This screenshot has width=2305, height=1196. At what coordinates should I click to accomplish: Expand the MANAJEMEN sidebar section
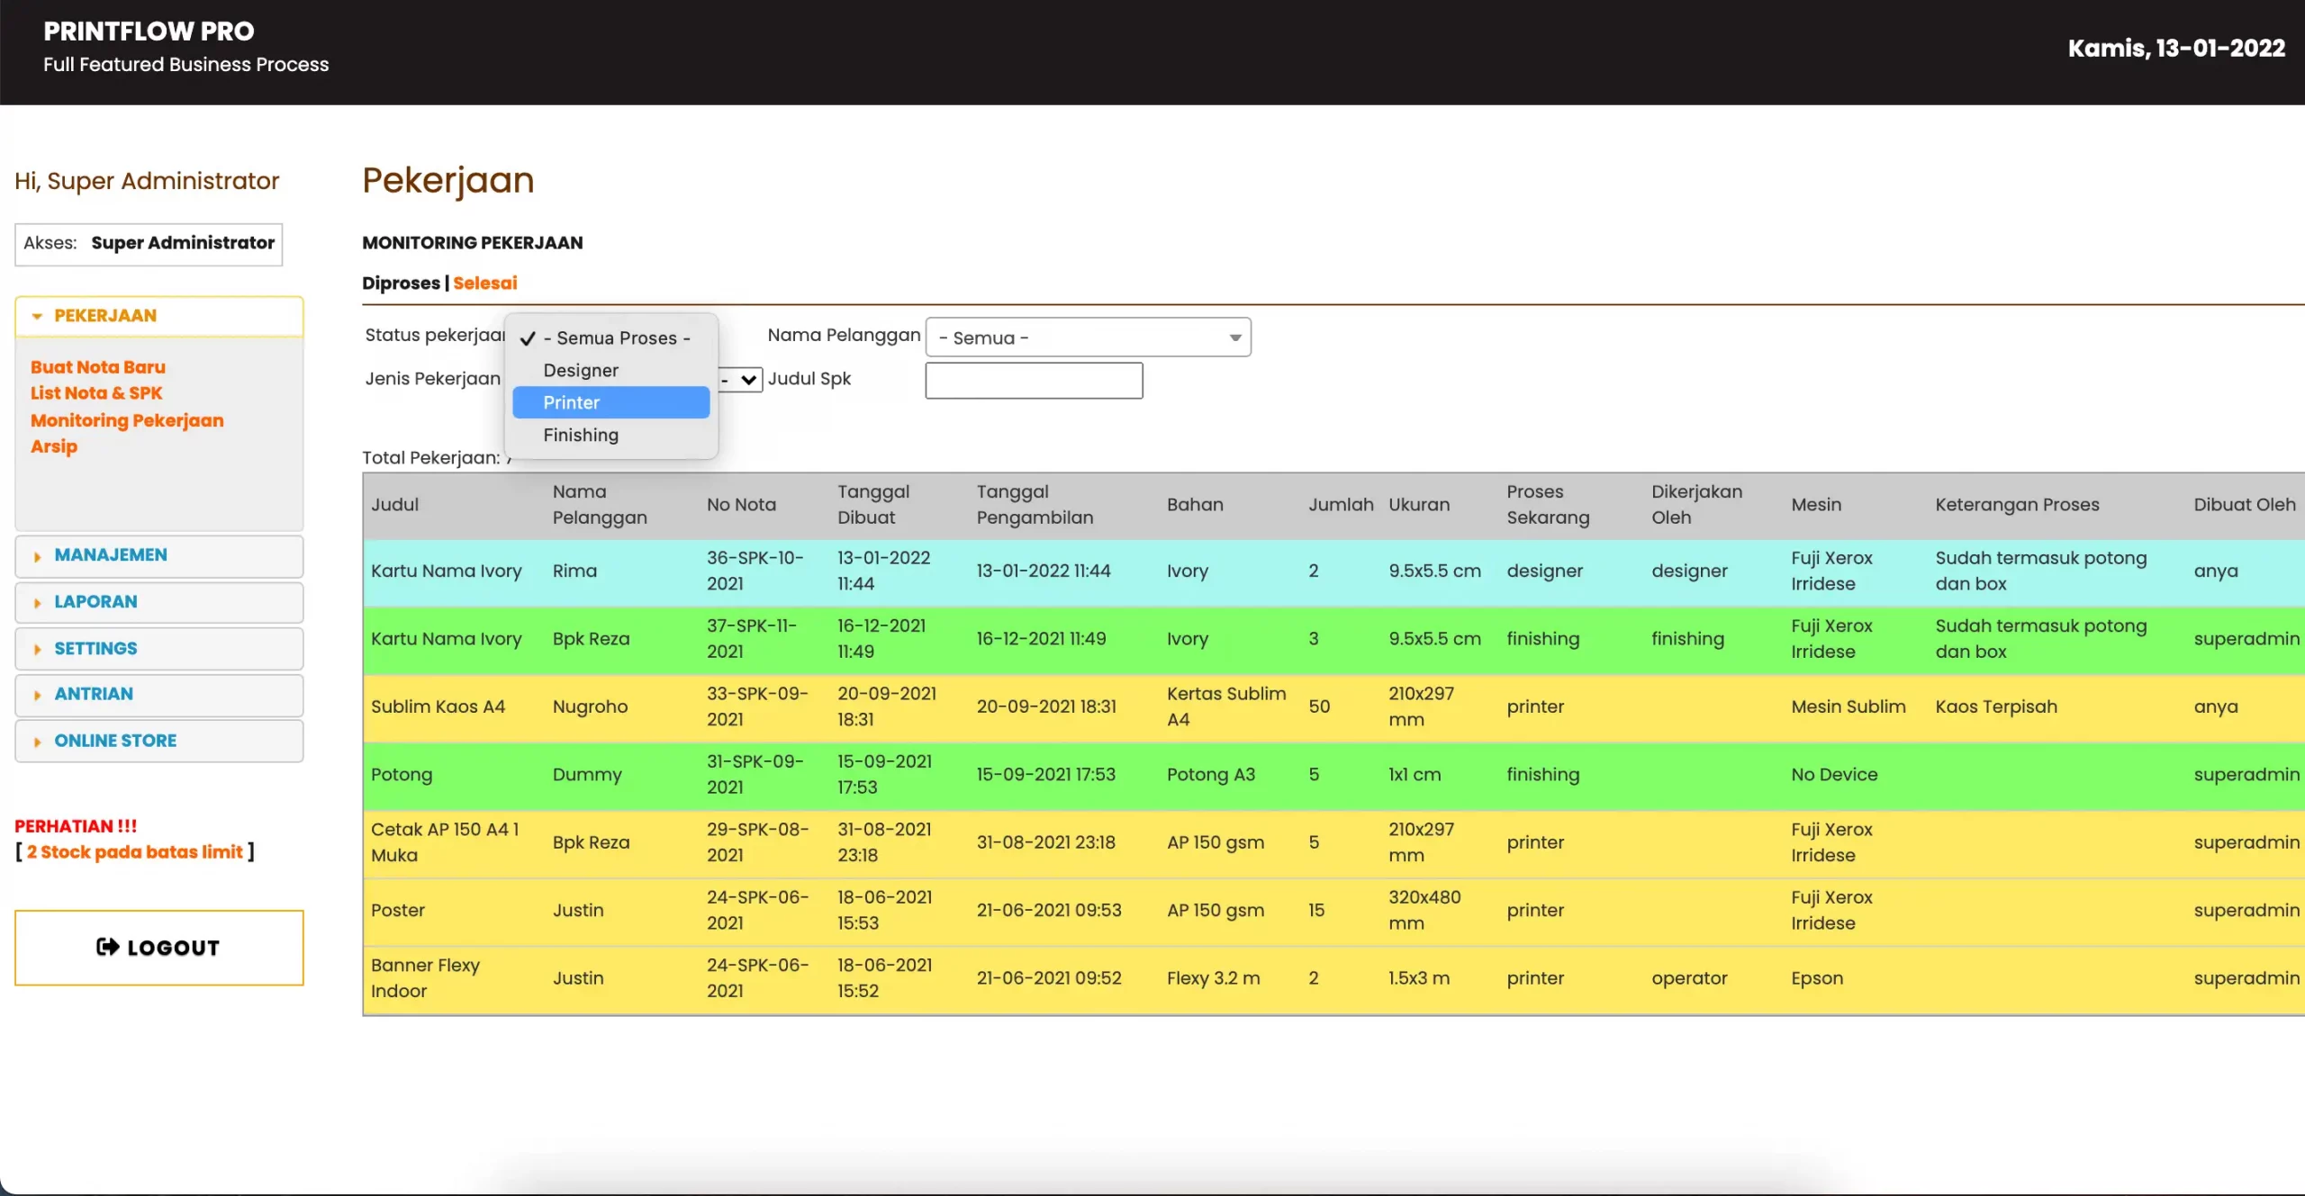point(159,555)
